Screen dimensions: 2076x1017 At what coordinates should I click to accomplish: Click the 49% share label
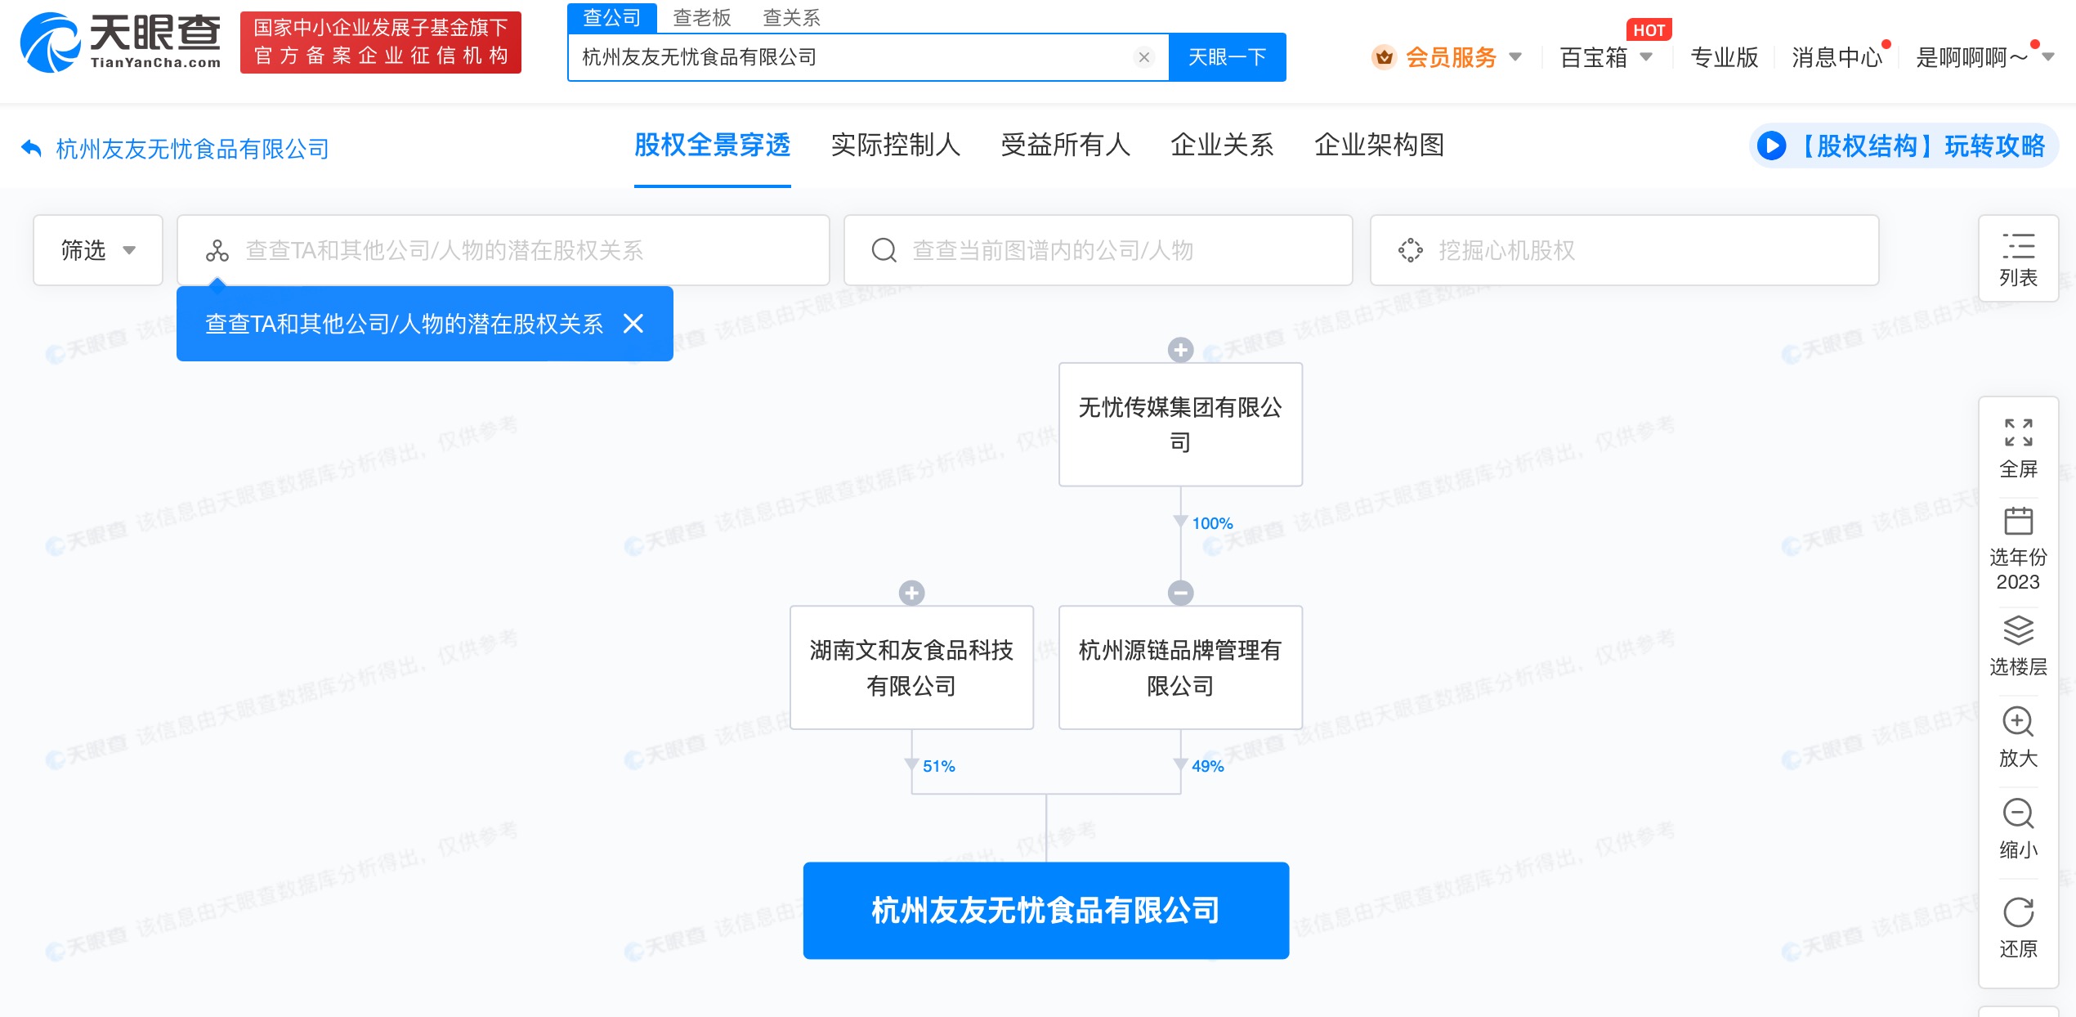[1207, 766]
